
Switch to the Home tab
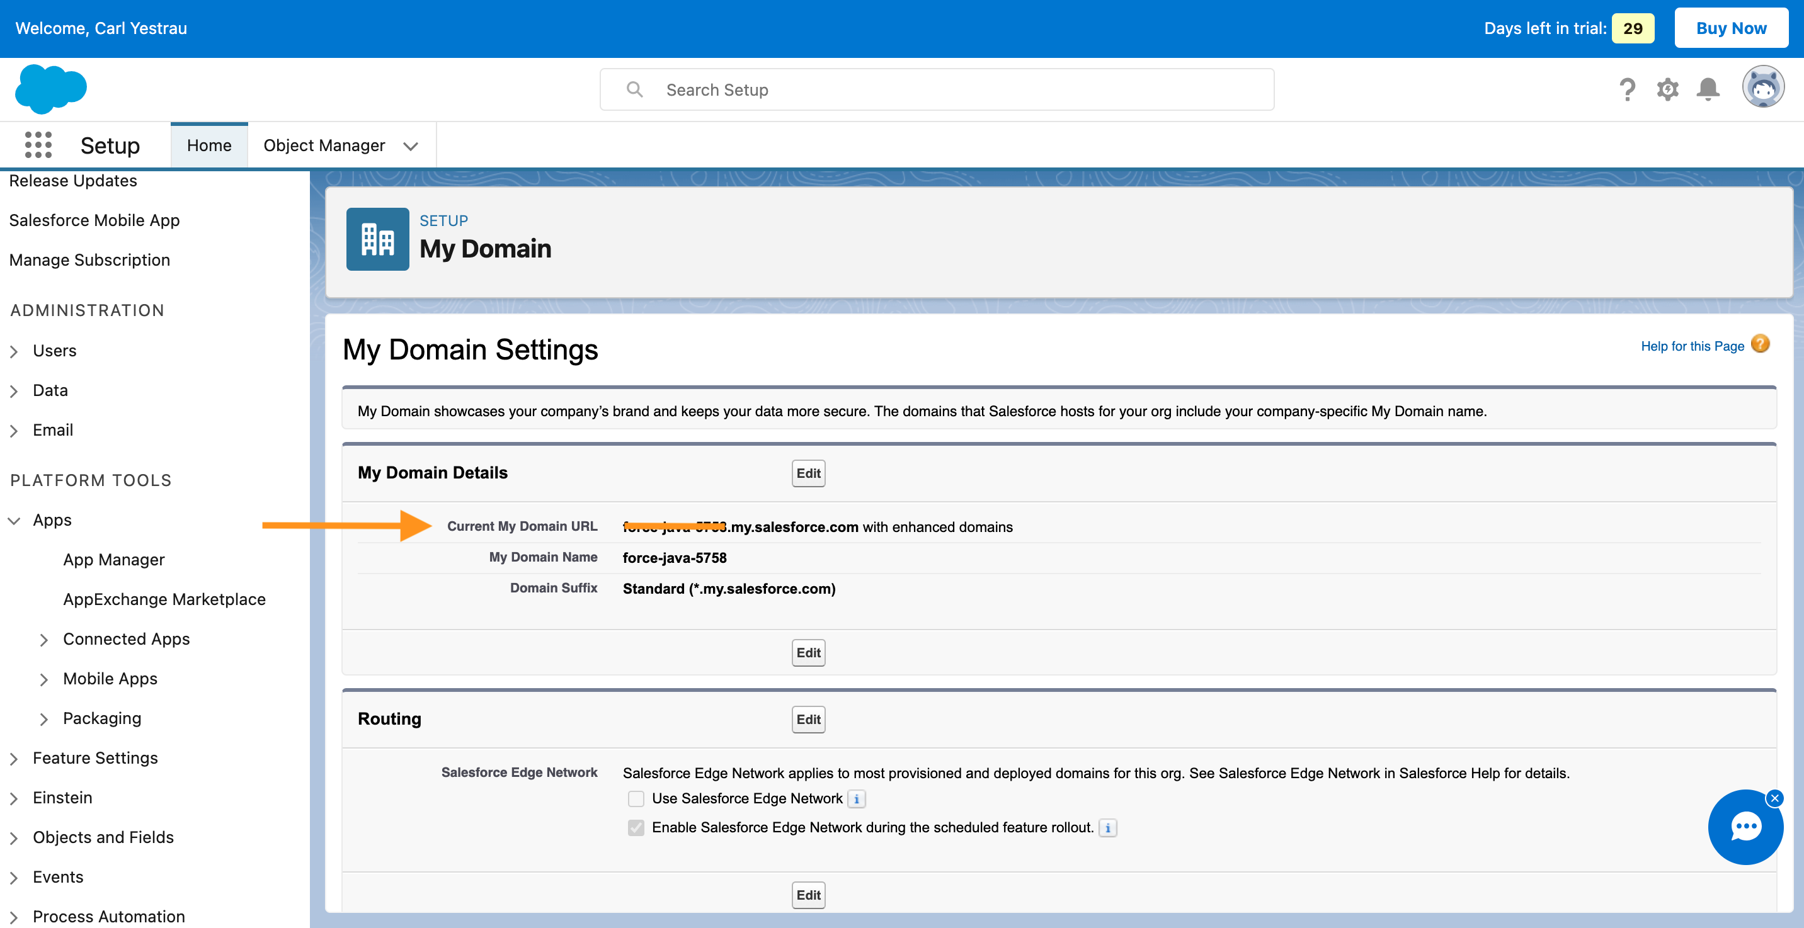click(208, 145)
